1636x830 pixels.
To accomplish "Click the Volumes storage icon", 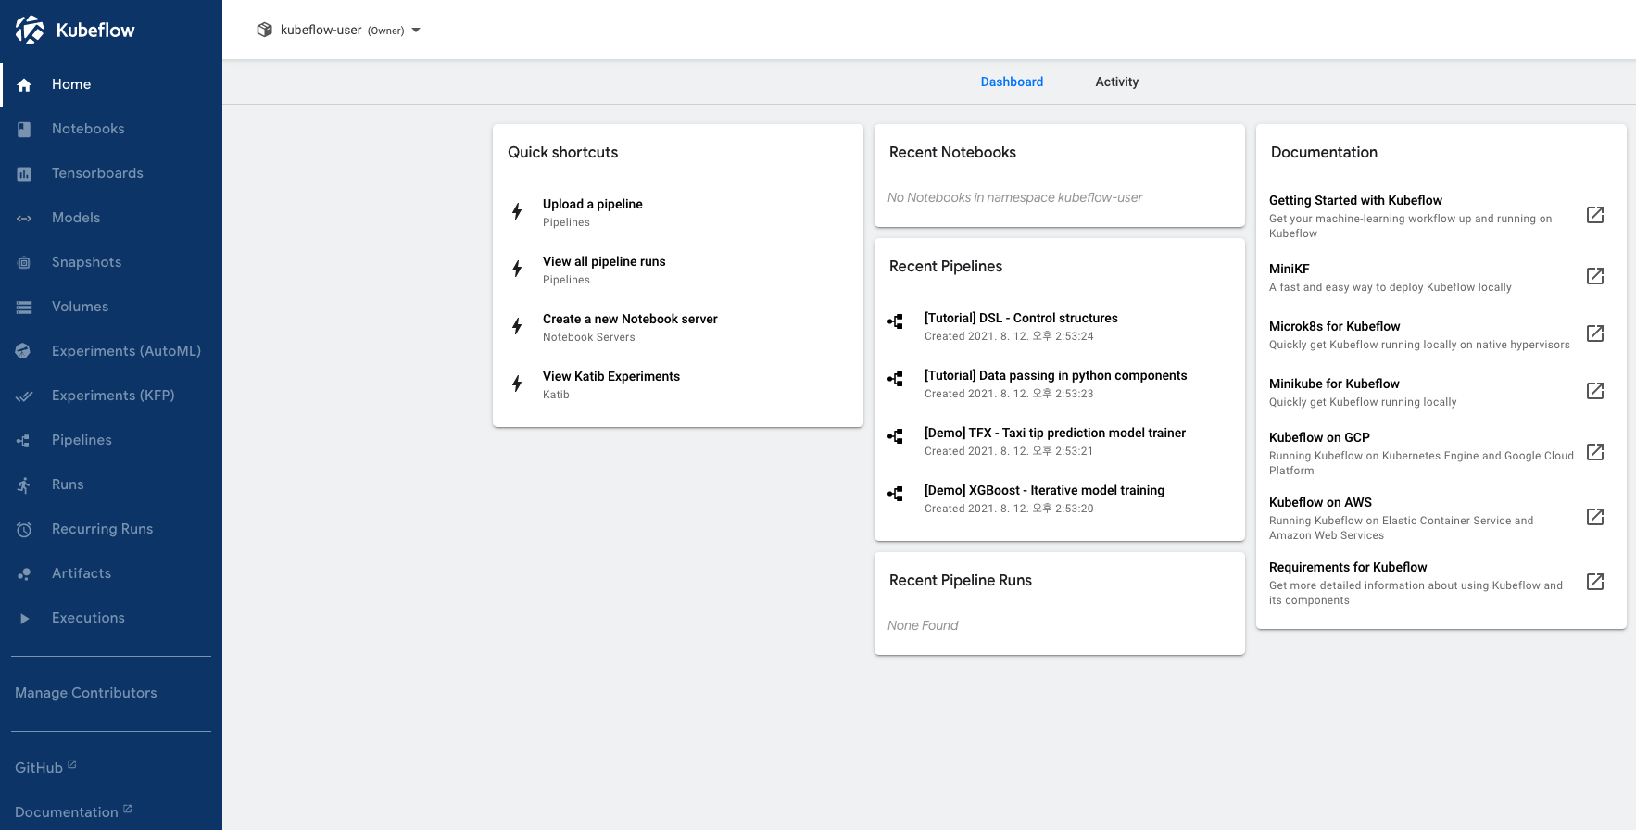I will click(x=24, y=307).
